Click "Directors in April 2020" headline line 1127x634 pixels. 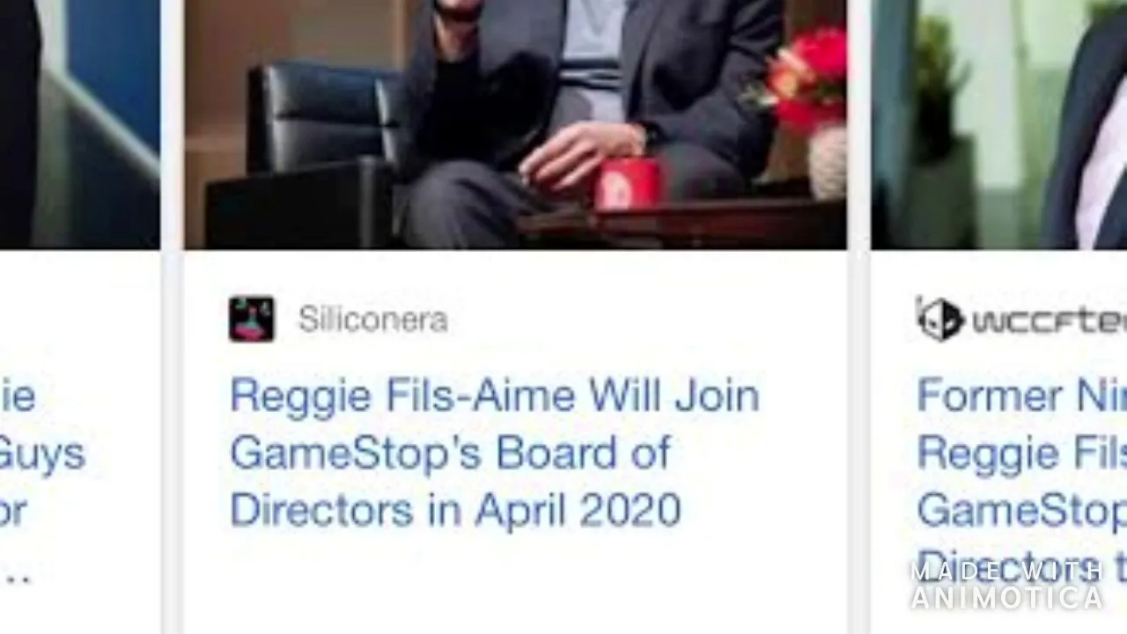pyautogui.click(x=455, y=510)
